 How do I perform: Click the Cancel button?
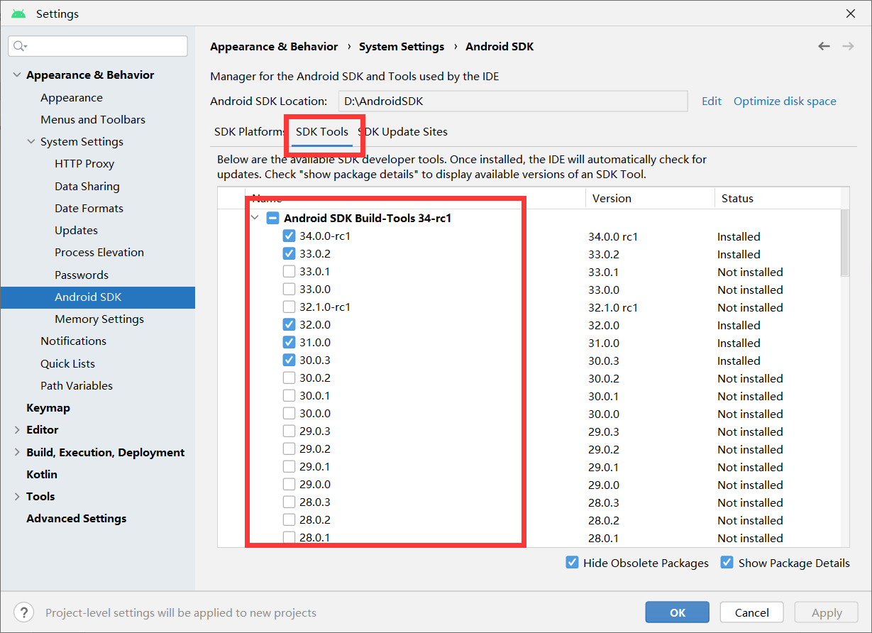click(x=752, y=612)
